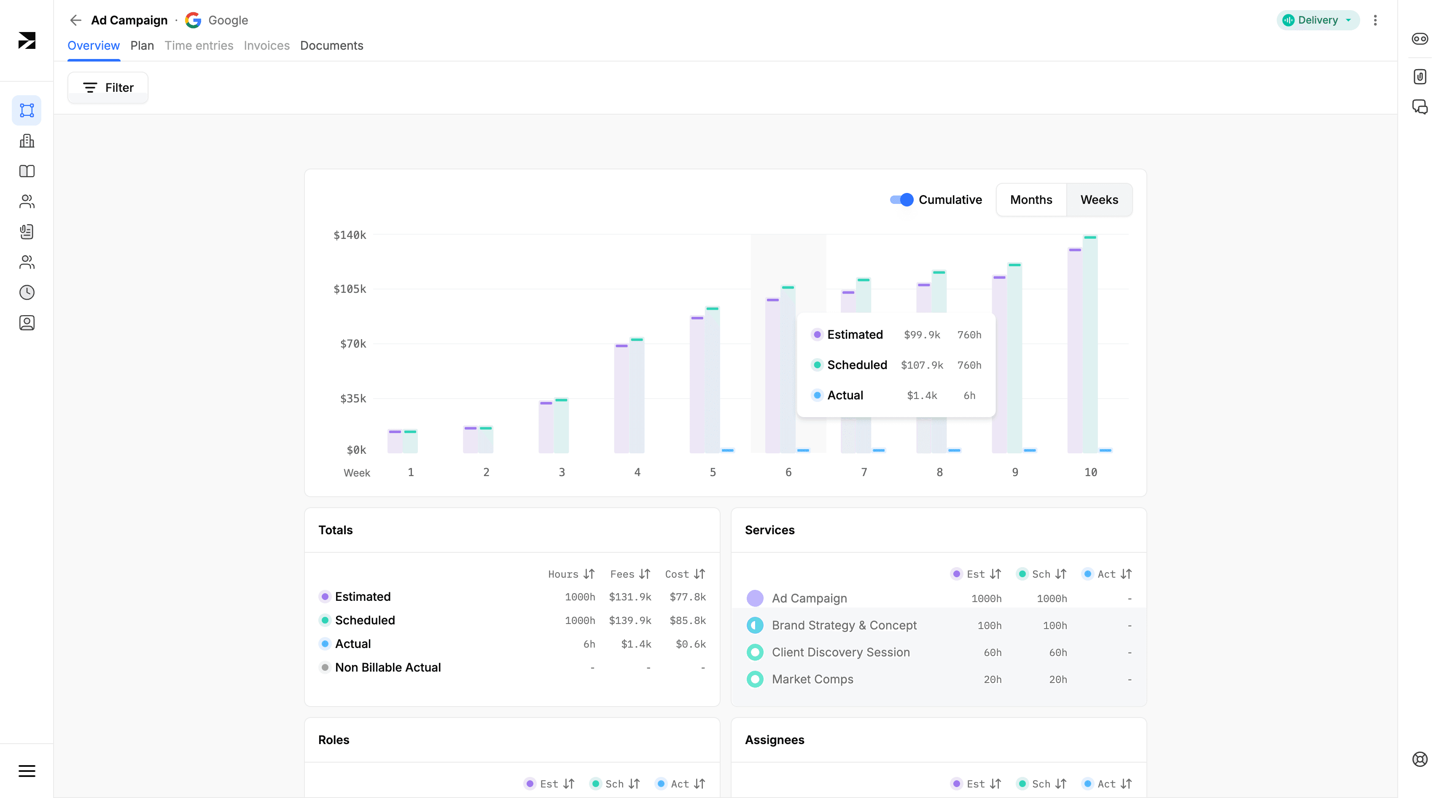This screenshot has height=798, width=1442.
Task: Select the invoicing/billing icon in sidebar
Action: [27, 232]
